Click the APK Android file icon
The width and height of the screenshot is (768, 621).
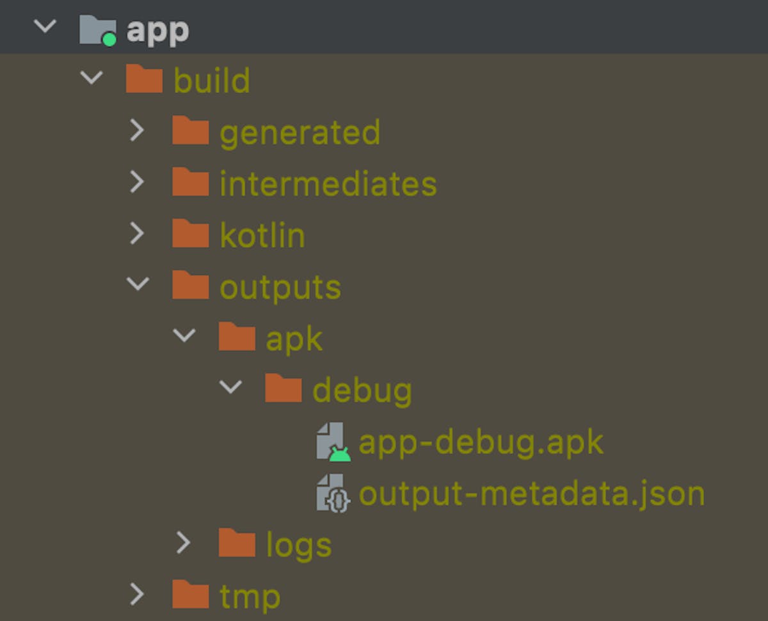(333, 441)
